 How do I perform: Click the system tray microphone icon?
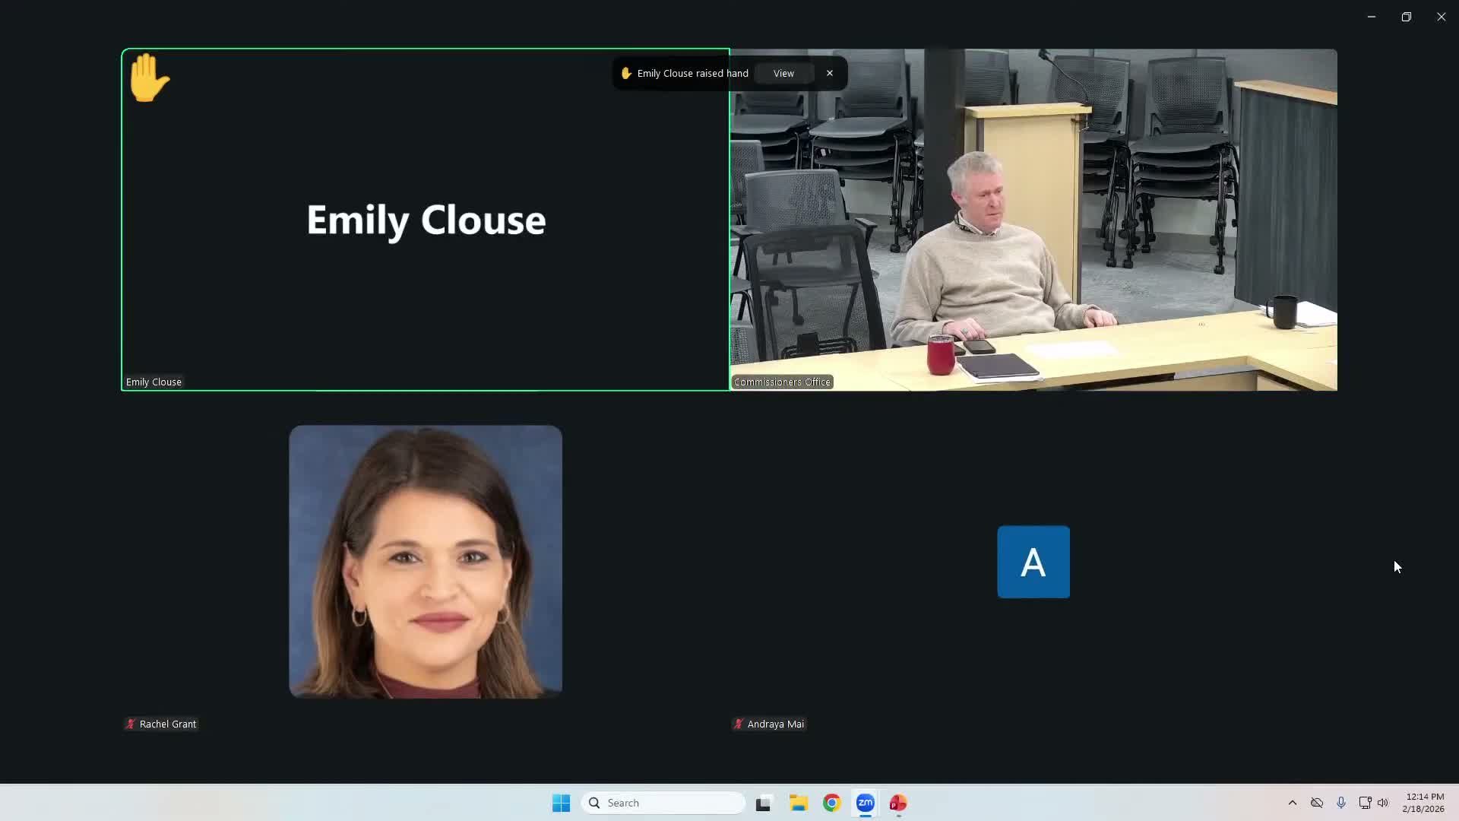1341,803
